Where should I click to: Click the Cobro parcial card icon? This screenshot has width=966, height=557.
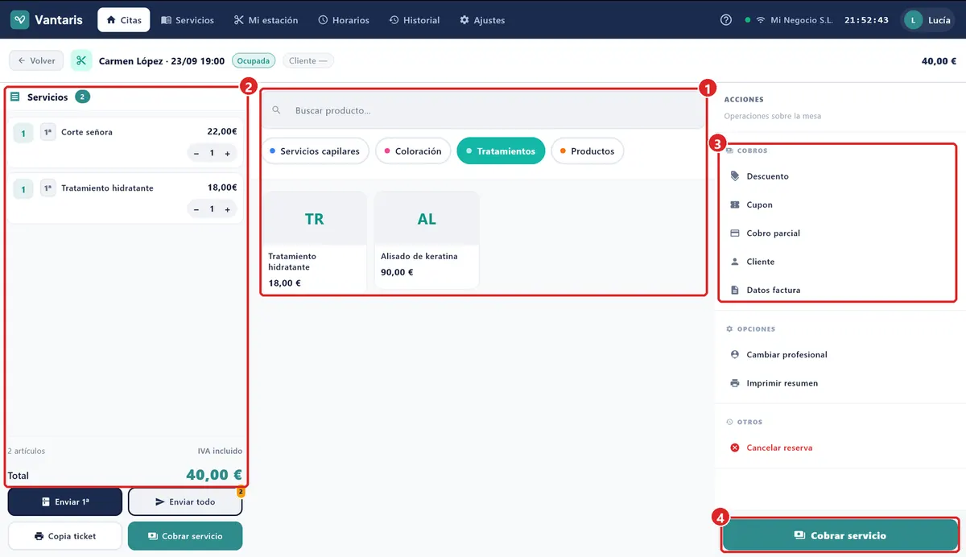pyautogui.click(x=734, y=233)
